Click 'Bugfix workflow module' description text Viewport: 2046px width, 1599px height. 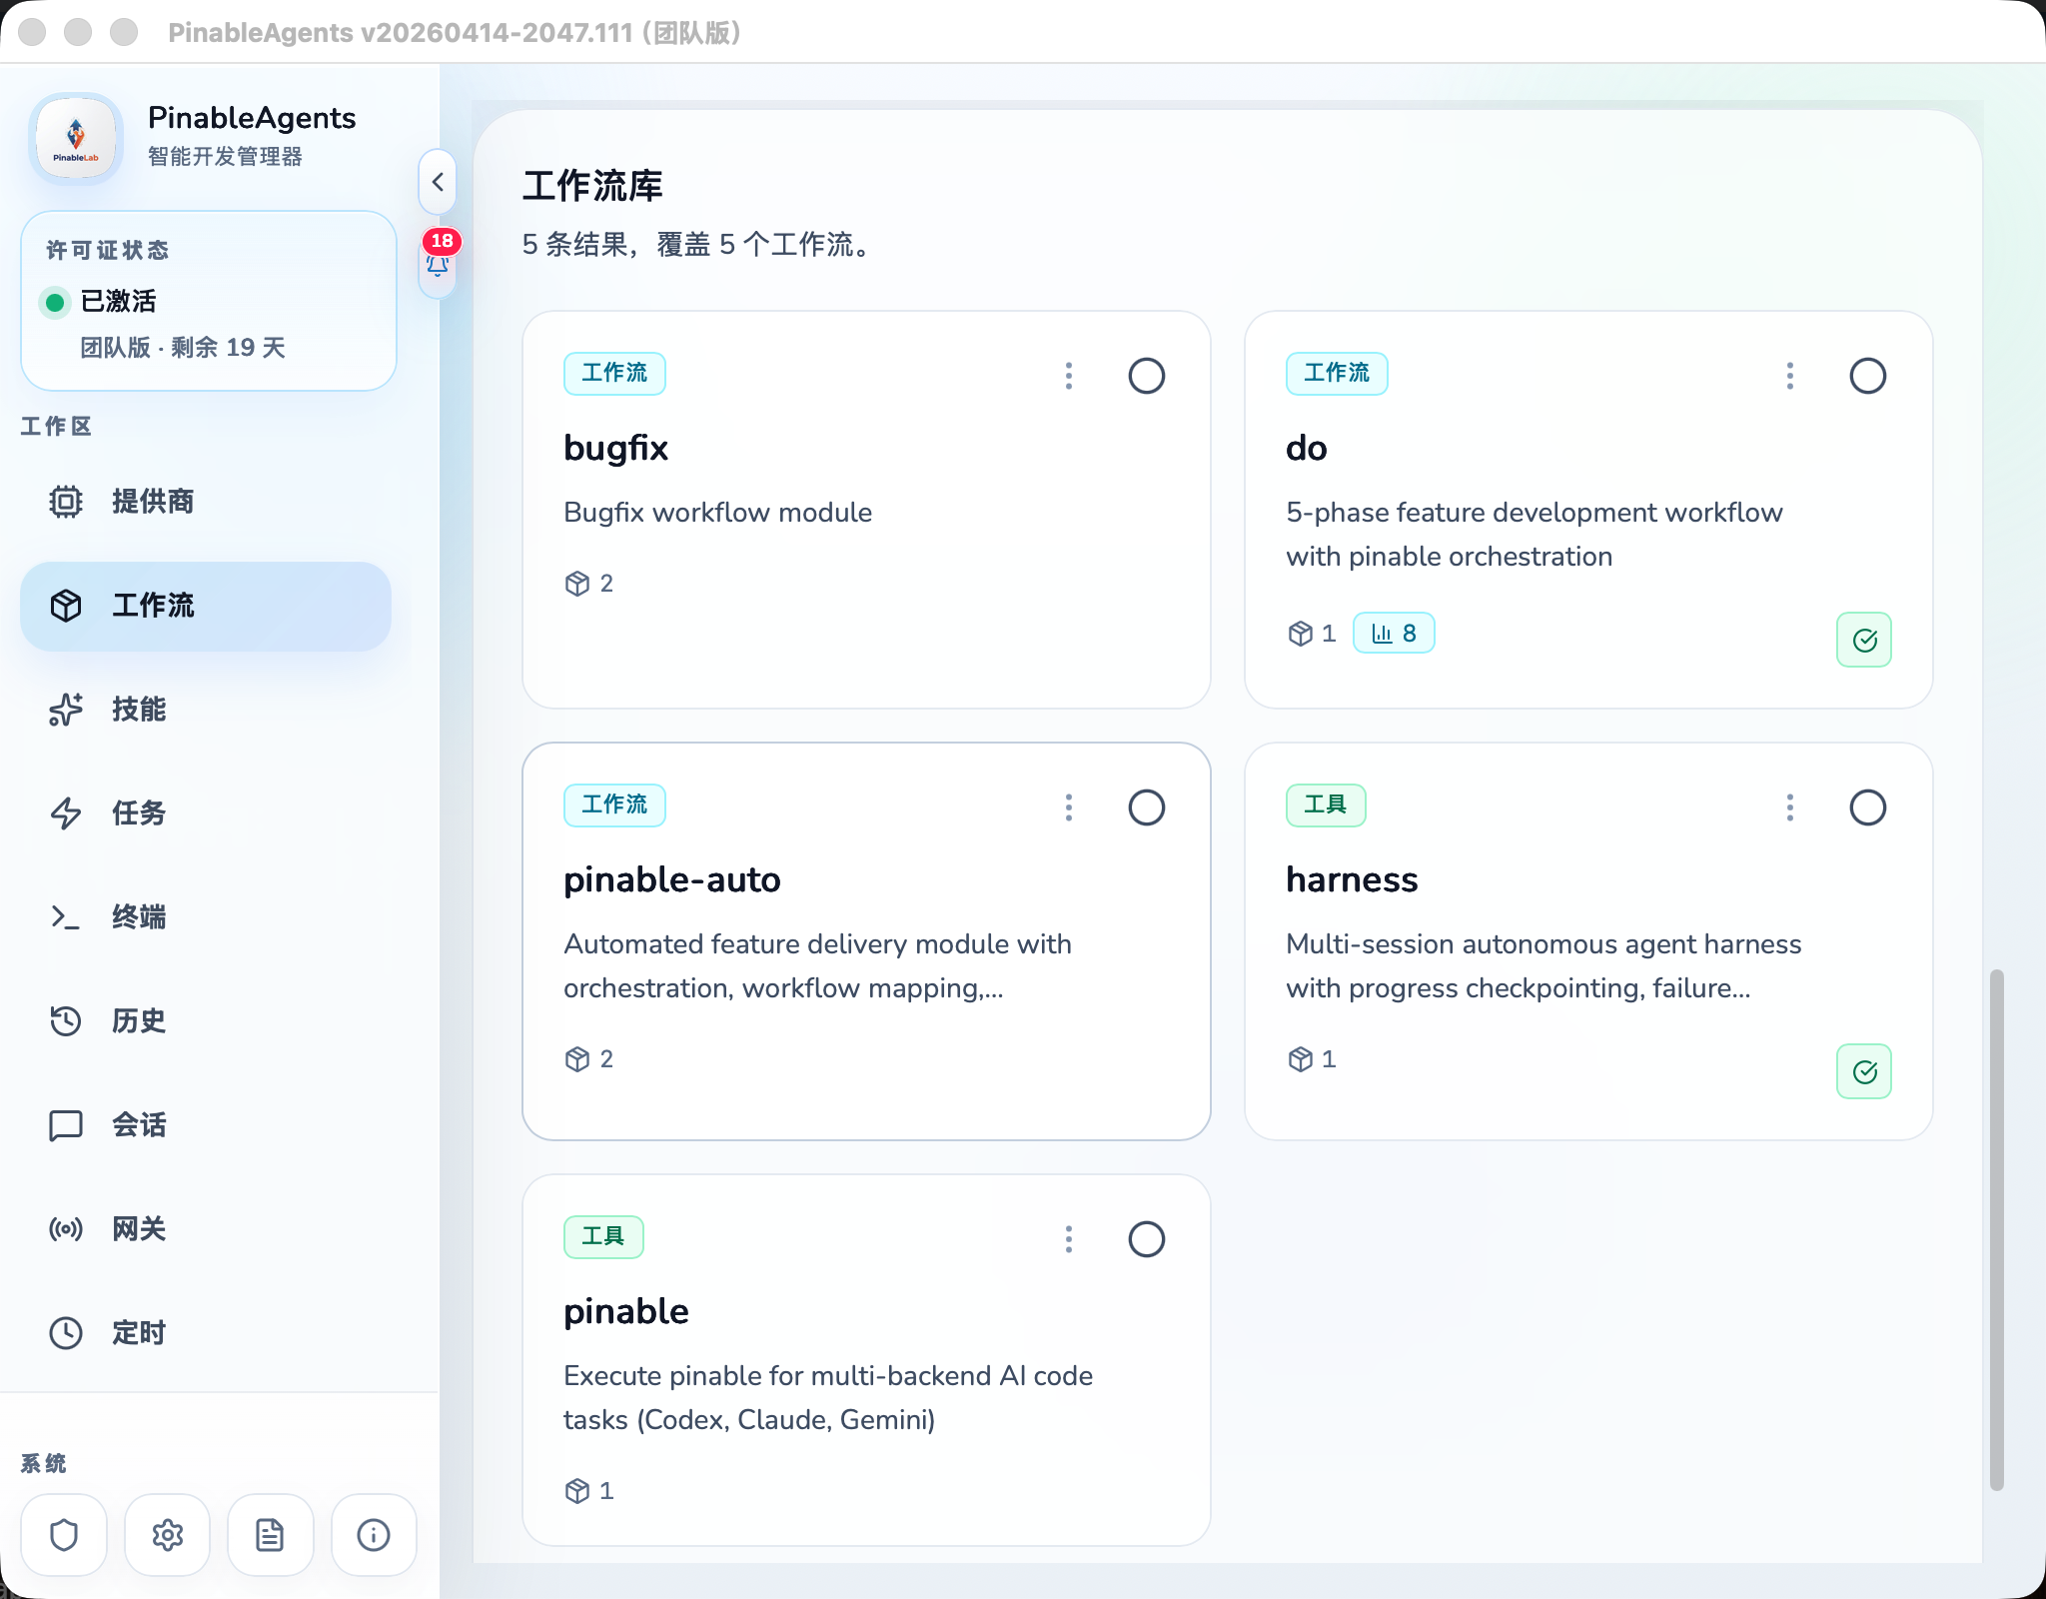coord(717,513)
